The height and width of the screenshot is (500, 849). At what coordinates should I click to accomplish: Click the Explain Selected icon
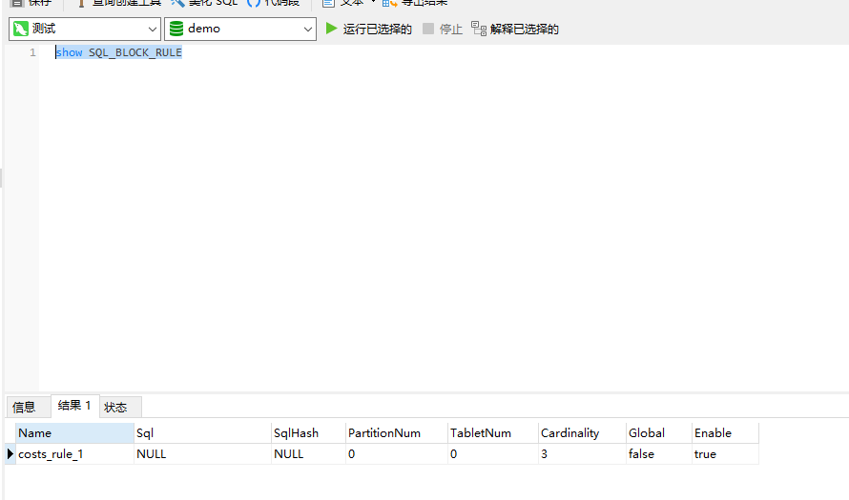(x=479, y=29)
